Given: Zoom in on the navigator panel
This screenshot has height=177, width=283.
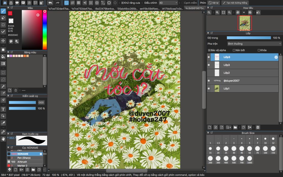Looking at the screenshot, I should point(217,12).
